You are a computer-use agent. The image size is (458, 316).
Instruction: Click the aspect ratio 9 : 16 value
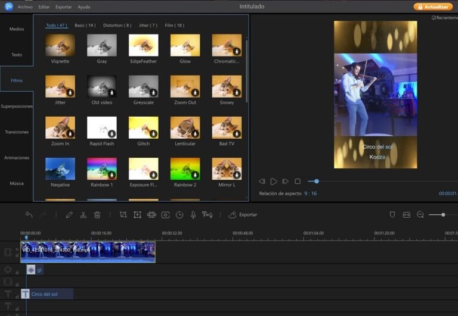point(310,193)
